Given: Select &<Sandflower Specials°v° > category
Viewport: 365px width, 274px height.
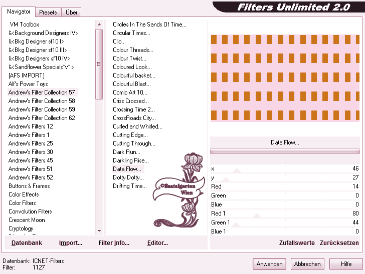Looking at the screenshot, I should click(x=41, y=67).
